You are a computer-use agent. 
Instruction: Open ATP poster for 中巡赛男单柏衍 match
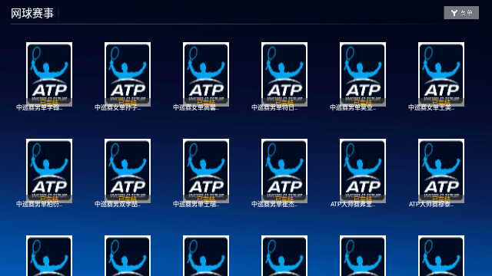click(x=49, y=171)
